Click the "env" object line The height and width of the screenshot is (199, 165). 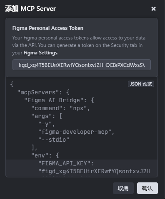45,155
